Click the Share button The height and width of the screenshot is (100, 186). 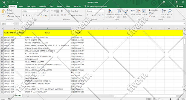click(x=179, y=6)
